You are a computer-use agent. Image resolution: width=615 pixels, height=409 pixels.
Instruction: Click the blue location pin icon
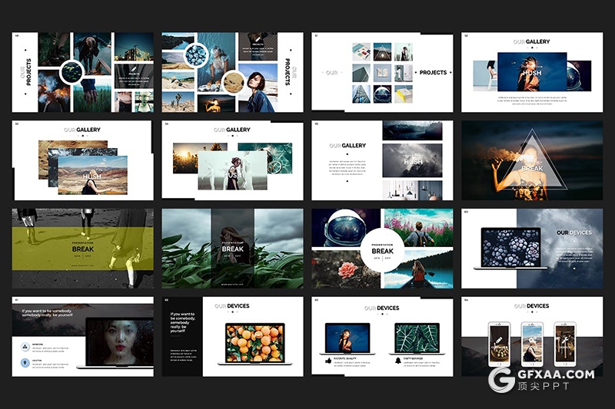[x=25, y=362]
